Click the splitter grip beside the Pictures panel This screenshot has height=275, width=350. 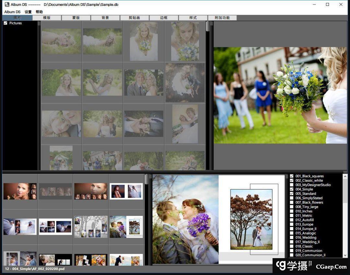[x=39, y=23]
